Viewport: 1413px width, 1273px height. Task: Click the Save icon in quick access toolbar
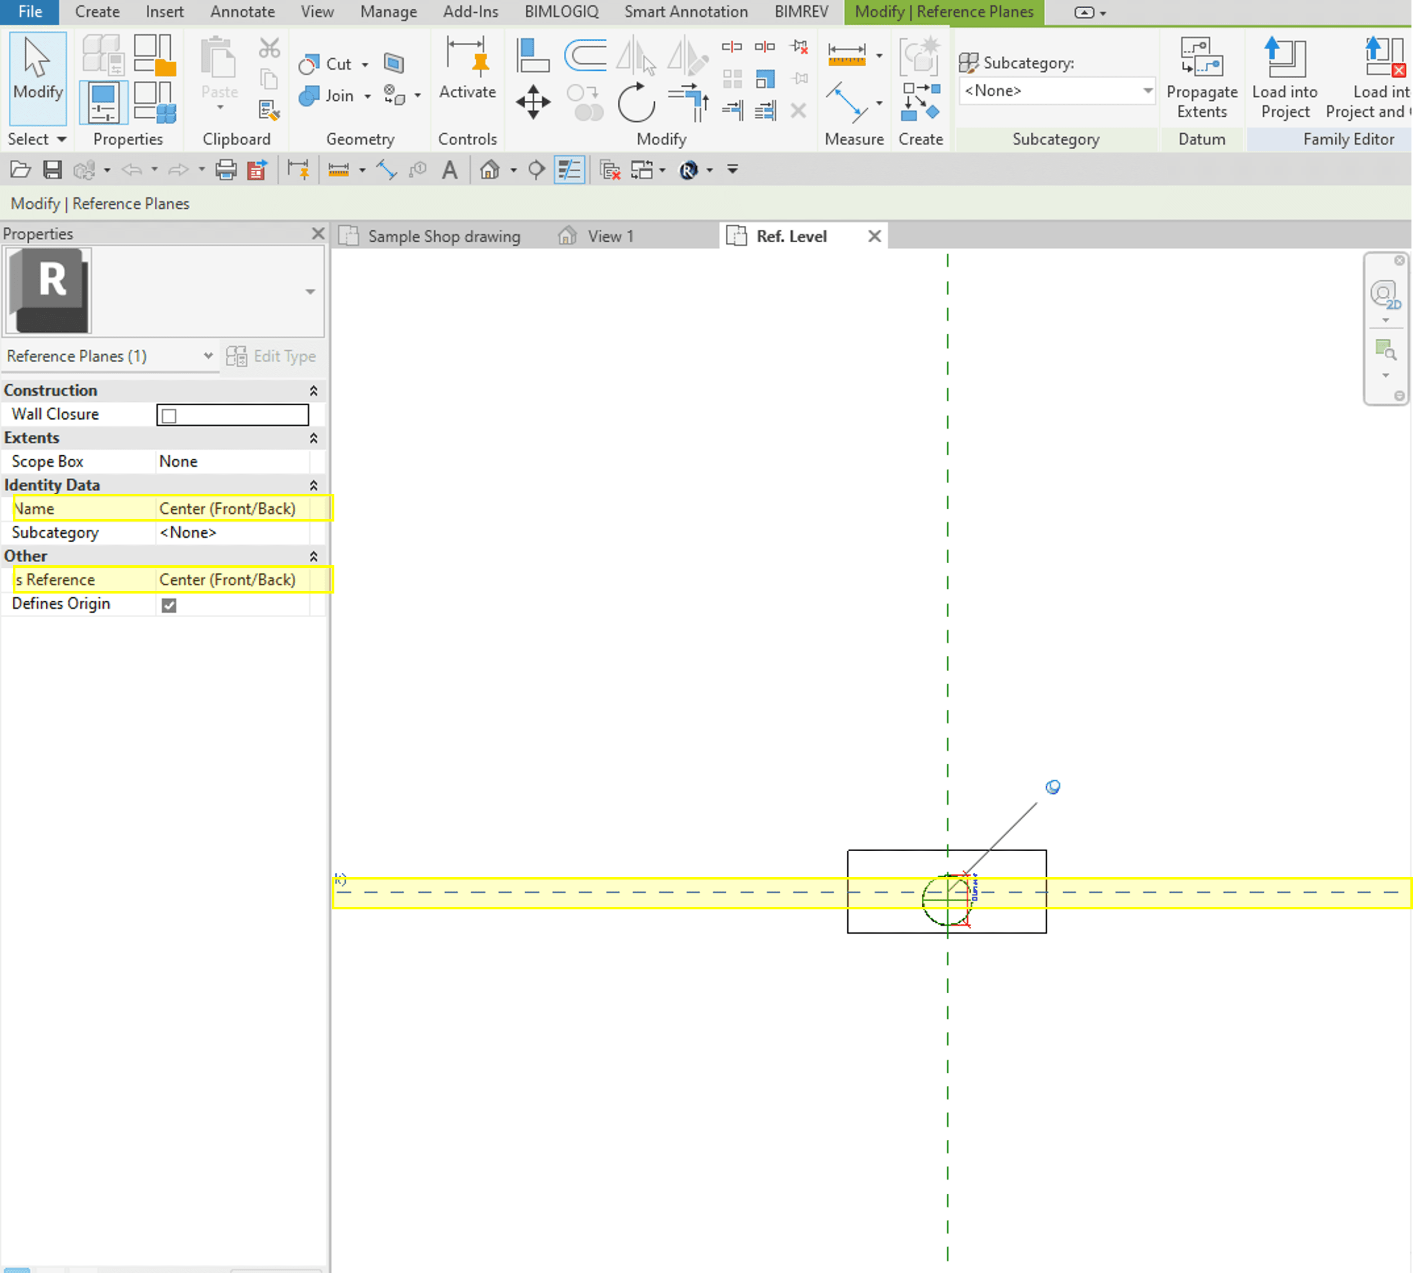(52, 169)
